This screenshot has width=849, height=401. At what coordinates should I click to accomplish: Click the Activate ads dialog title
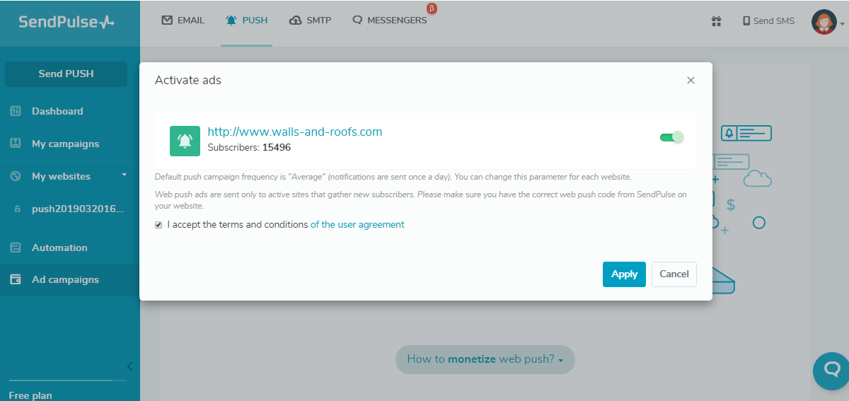tap(188, 80)
